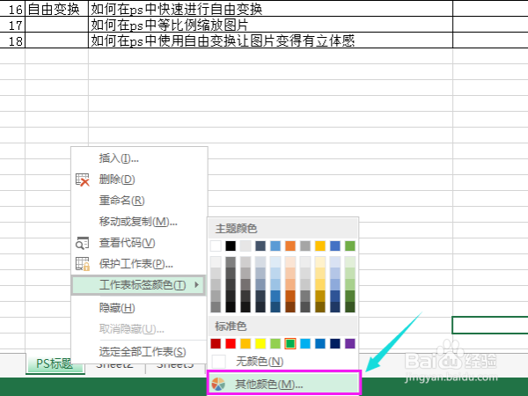This screenshot has width=528, height=396.
Task: Click the Delete sheet icon
Action: [82, 180]
